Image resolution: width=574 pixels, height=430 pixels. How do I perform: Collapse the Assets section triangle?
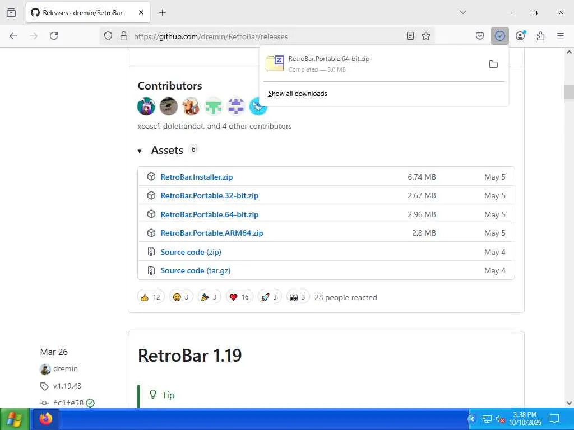tap(140, 151)
